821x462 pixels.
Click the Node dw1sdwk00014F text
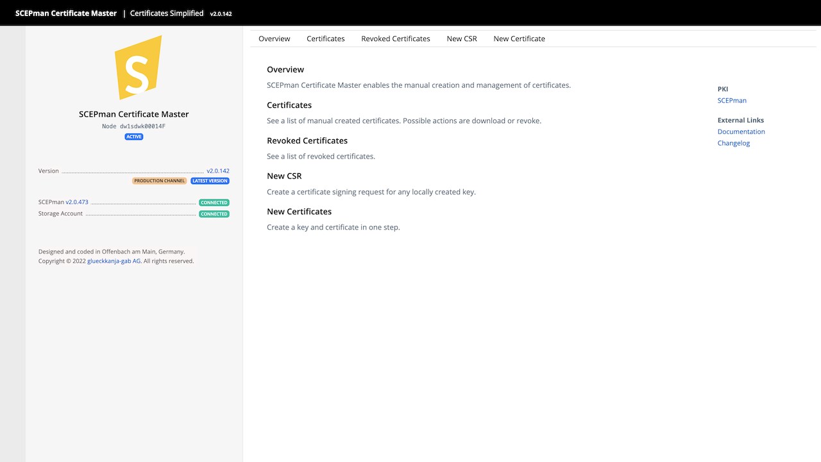pos(133,126)
